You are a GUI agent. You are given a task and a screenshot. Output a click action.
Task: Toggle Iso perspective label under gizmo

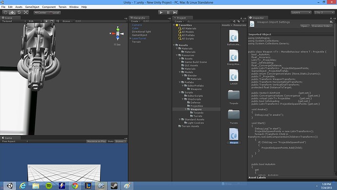pos(117,45)
